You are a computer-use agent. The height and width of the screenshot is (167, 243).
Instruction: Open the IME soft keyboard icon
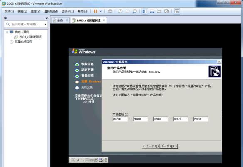pyautogui.click(x=92, y=160)
